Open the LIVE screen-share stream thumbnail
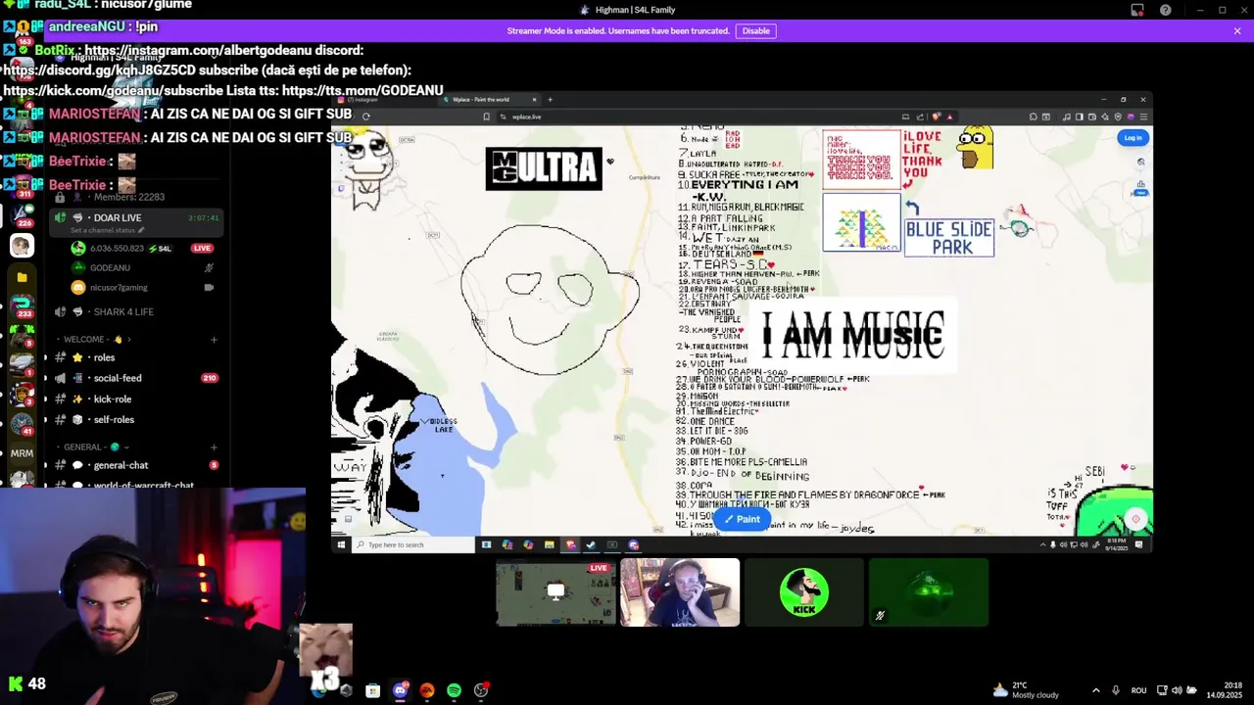The image size is (1254, 705). tap(555, 592)
